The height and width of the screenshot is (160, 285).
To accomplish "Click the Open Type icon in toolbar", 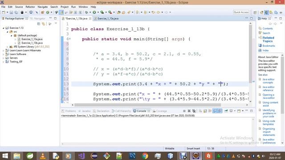I will [118, 12].
